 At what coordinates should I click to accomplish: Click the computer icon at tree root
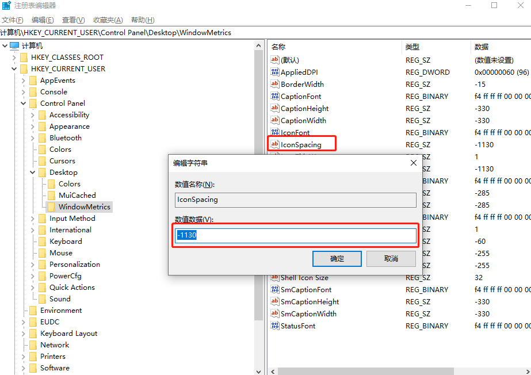[x=14, y=46]
